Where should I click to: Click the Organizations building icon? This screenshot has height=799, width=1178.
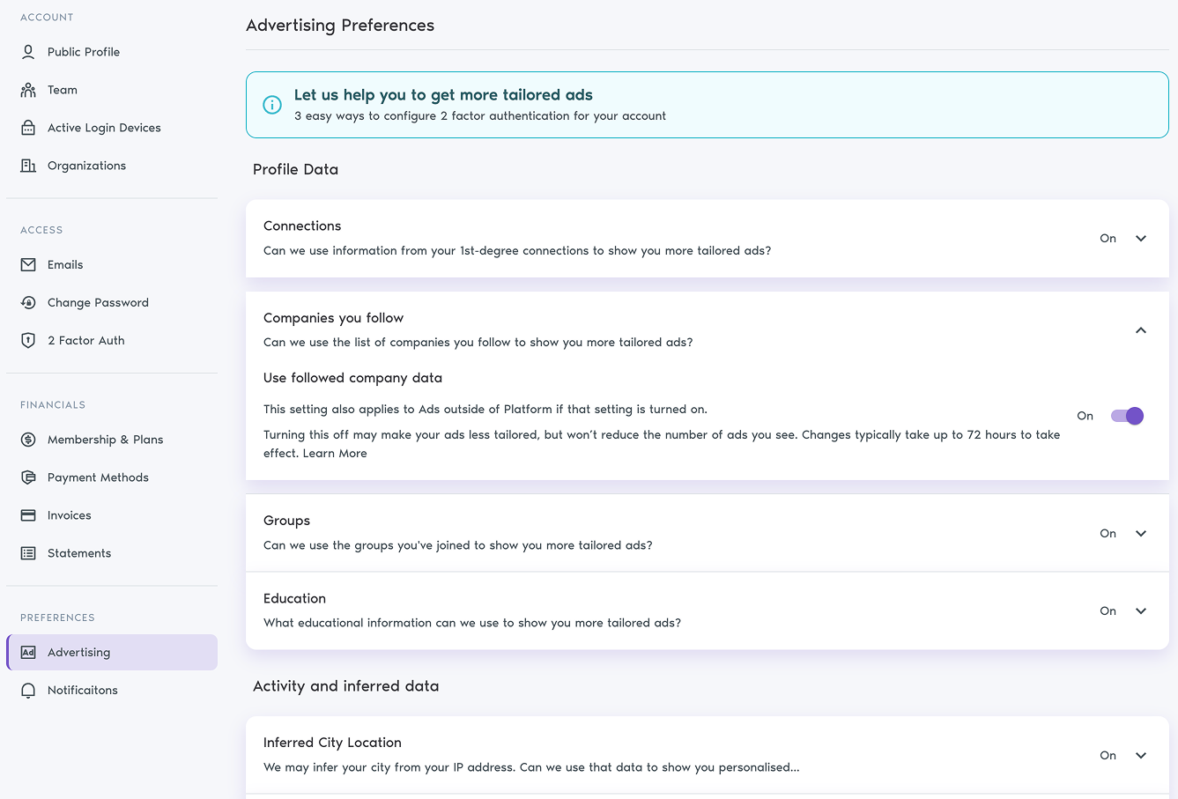click(x=27, y=165)
